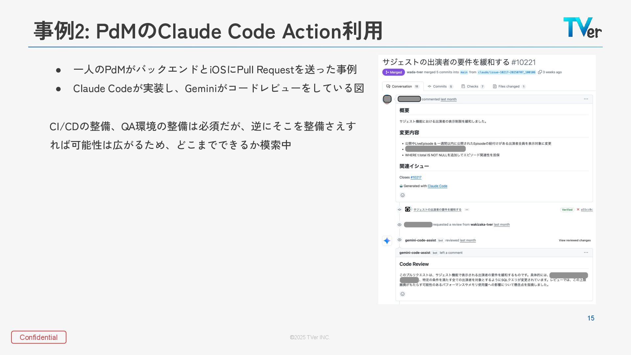Switch to the Checks tab

473,86
